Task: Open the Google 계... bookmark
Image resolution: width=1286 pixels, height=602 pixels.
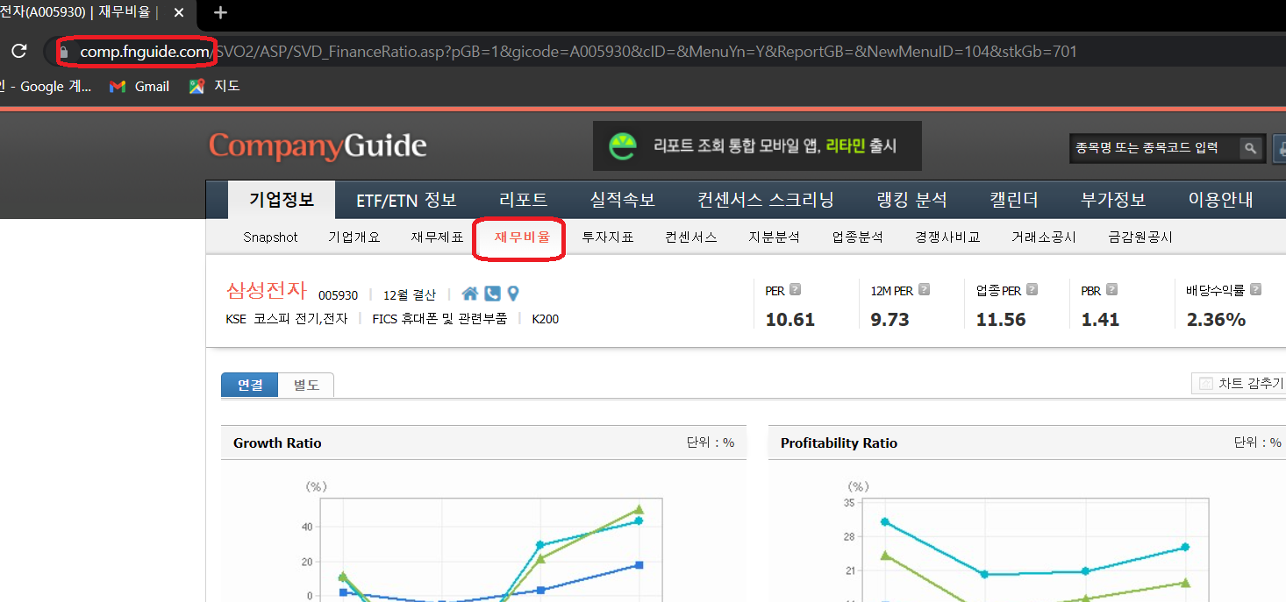Action: click(x=46, y=86)
